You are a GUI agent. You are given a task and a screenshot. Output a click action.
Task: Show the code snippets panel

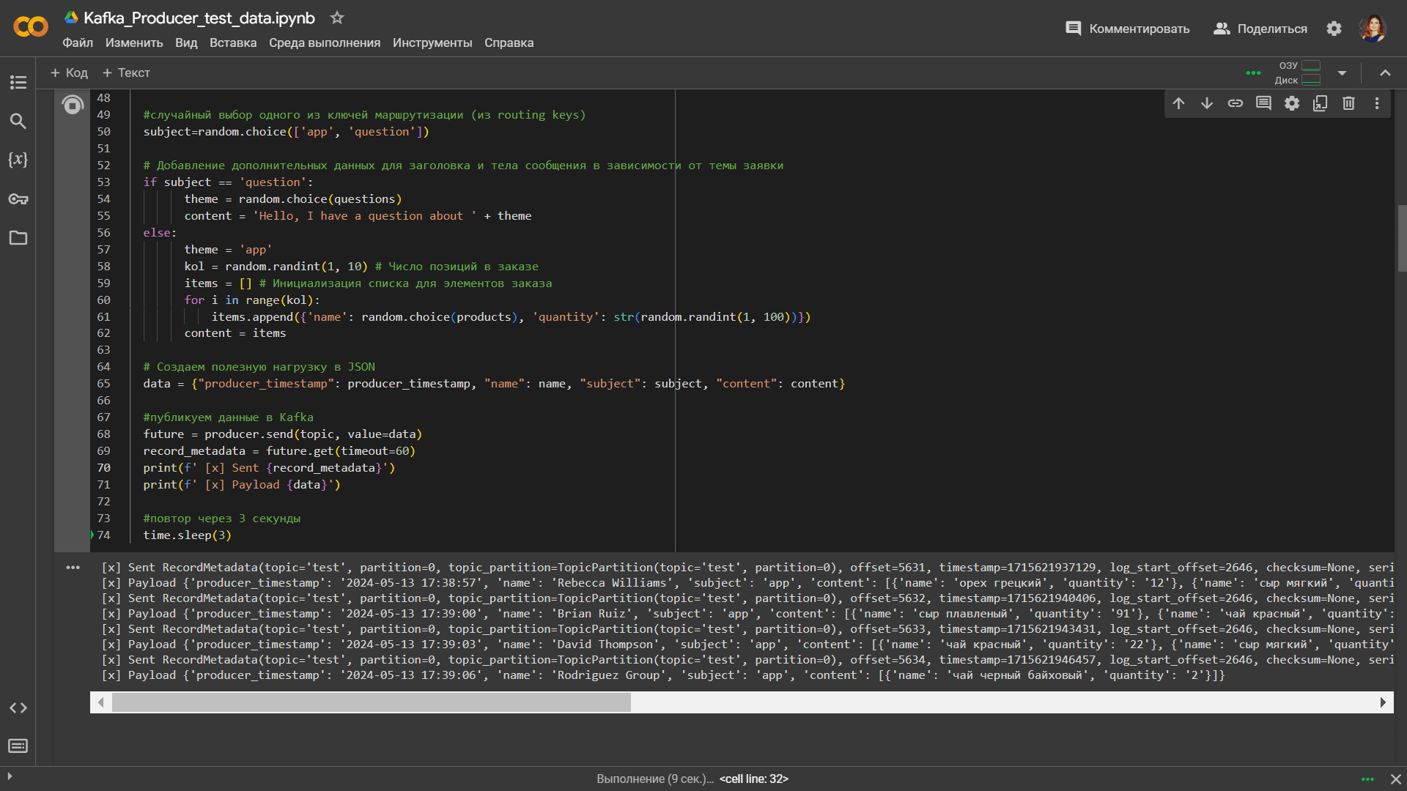18,708
